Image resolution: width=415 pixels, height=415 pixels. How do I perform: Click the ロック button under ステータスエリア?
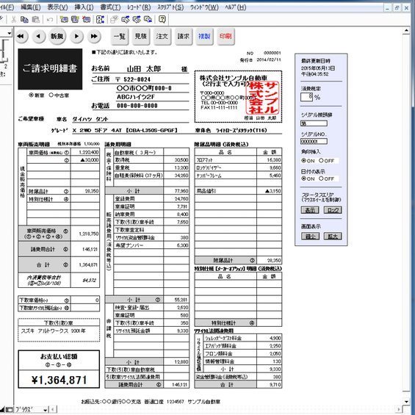tap(333, 210)
